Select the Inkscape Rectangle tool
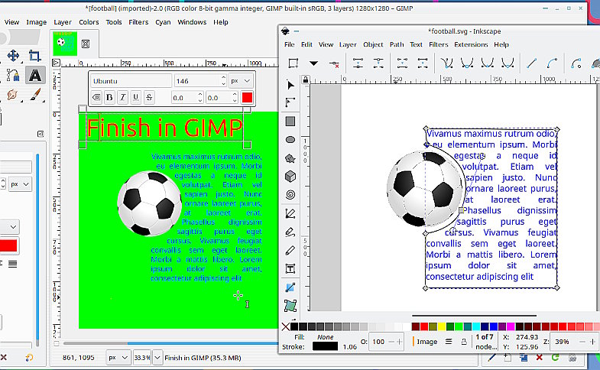Image resolution: width=600 pixels, height=370 pixels. 290,122
